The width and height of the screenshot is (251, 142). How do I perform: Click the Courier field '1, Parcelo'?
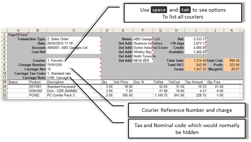(74, 61)
